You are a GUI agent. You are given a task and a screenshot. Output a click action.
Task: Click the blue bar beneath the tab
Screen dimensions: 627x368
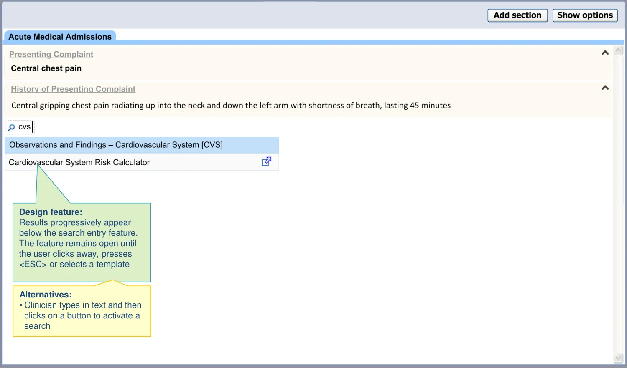click(x=334, y=42)
